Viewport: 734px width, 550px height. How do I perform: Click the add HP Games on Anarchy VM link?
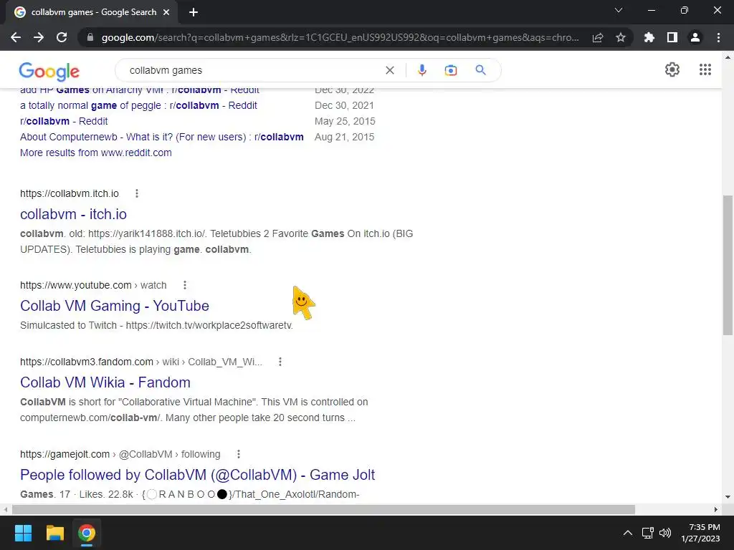coord(140,91)
